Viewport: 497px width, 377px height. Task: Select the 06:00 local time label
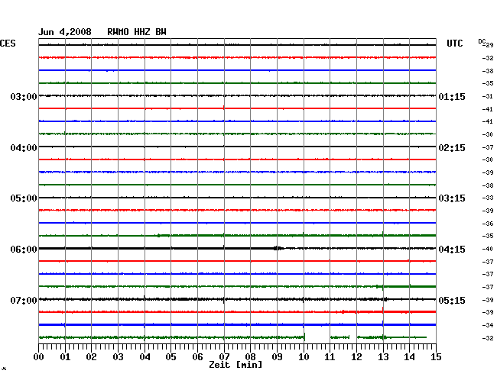click(24, 250)
